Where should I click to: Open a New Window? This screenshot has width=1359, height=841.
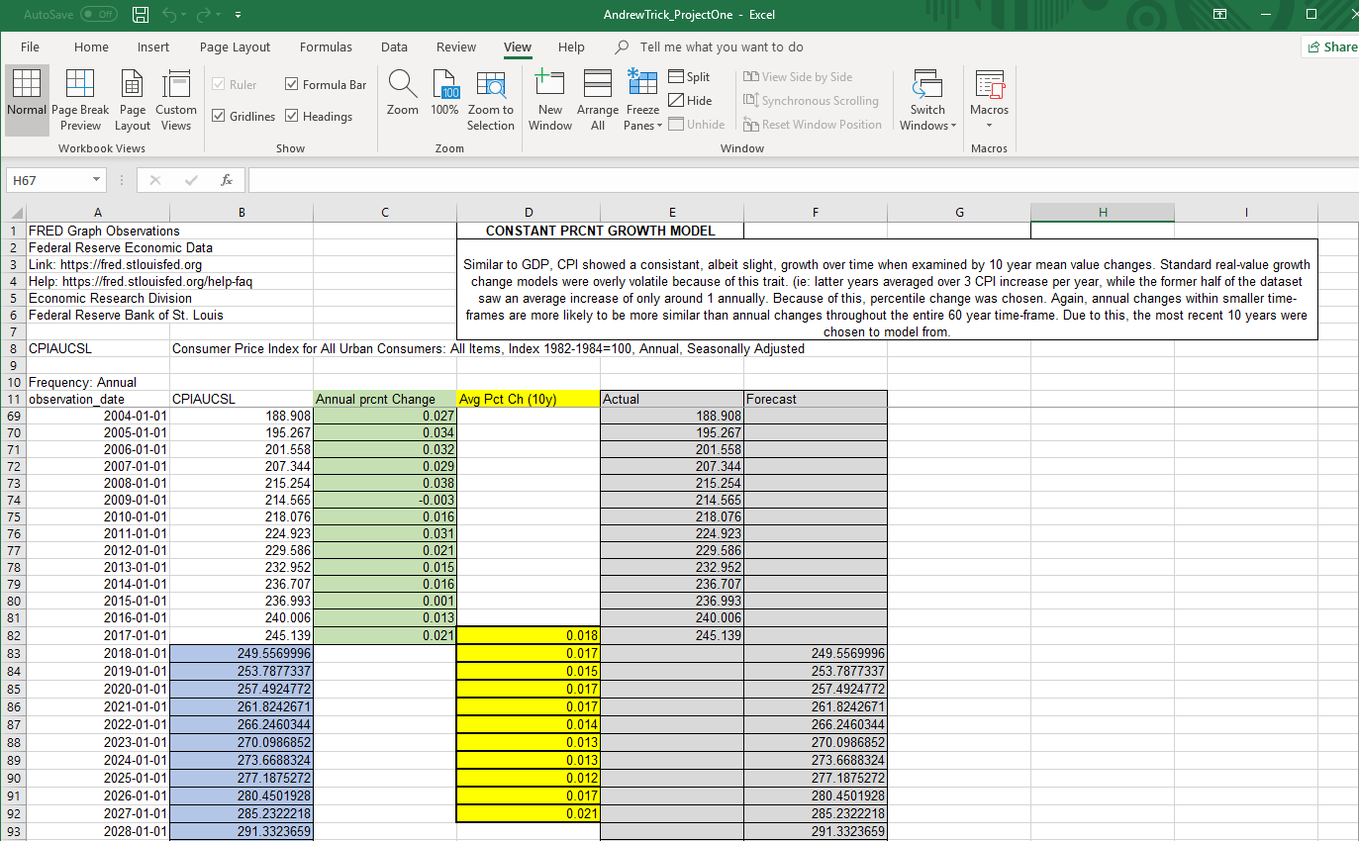(x=549, y=100)
